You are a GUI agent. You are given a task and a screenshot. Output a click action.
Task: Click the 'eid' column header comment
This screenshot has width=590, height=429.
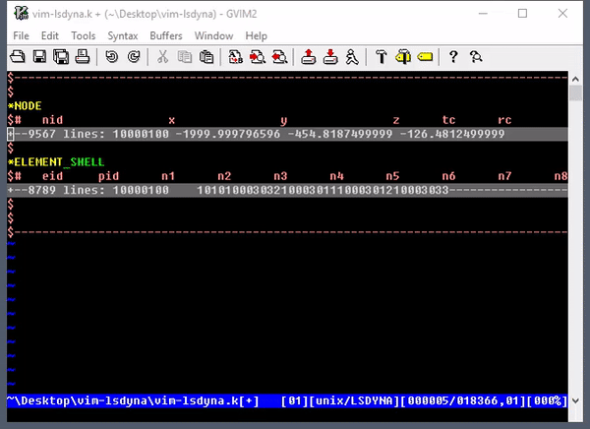pos(52,176)
